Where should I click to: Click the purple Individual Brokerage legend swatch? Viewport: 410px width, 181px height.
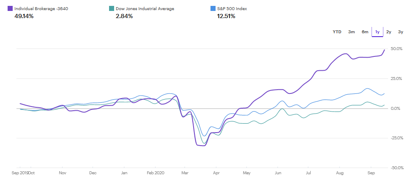coord(10,8)
